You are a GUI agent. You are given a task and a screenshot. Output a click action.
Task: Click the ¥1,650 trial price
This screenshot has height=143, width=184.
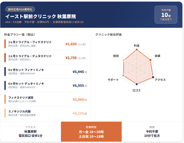71,44
